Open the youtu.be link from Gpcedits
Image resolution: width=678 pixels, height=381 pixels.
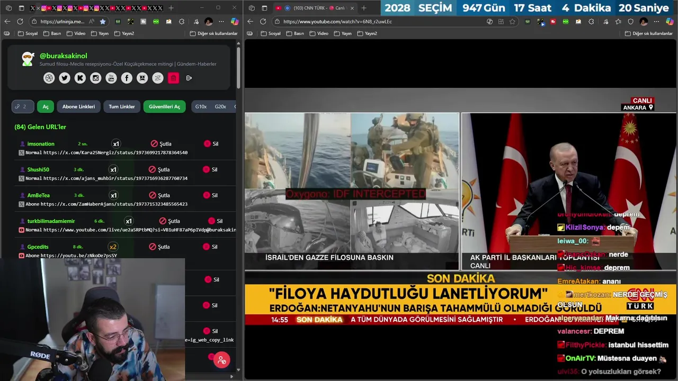pyautogui.click(x=79, y=256)
